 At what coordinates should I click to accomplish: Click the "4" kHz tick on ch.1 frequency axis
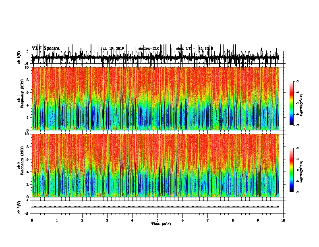click(28, 105)
